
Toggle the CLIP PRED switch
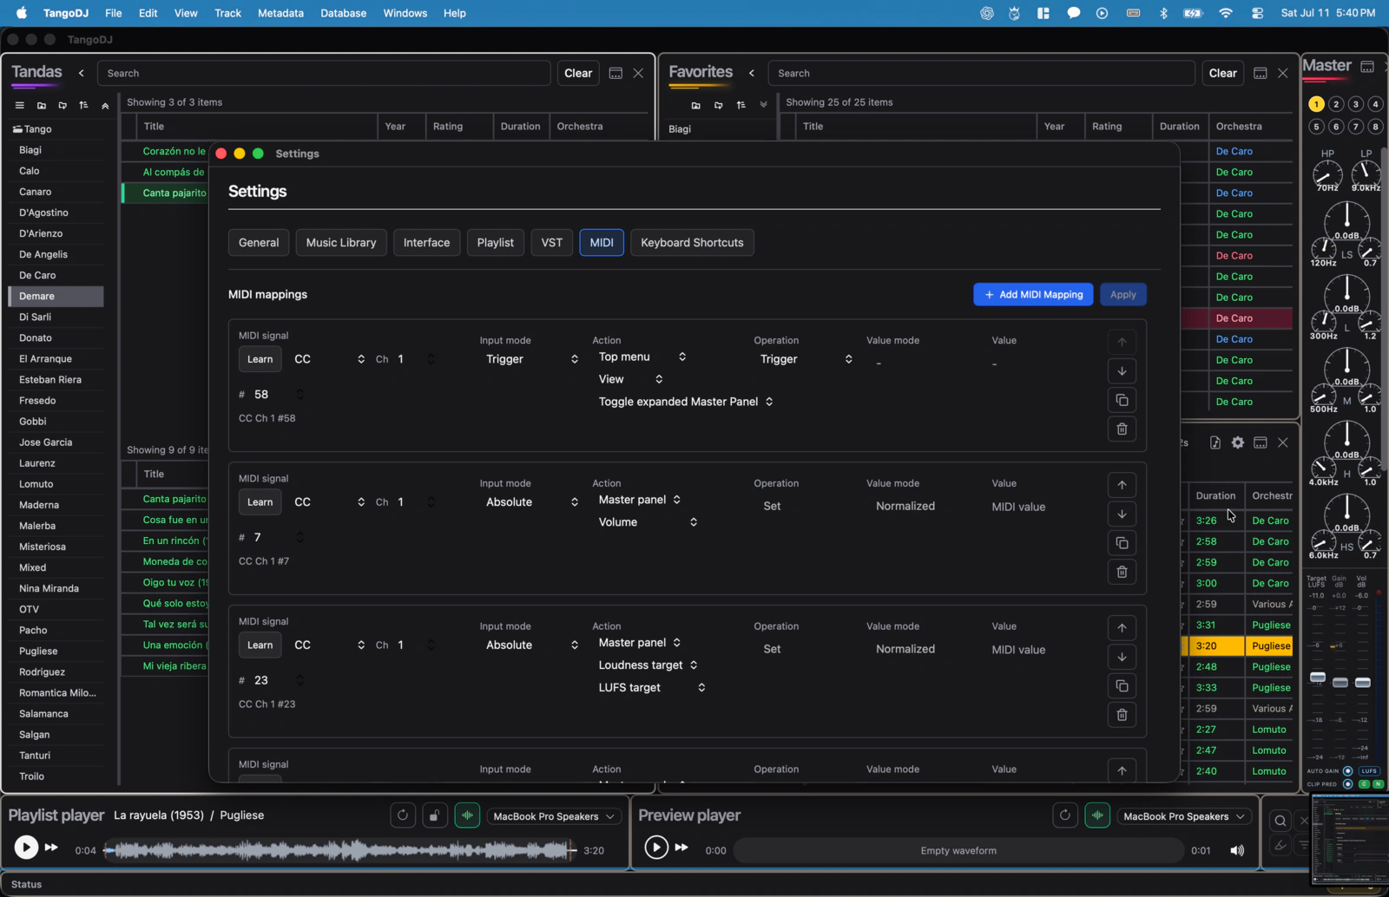point(1348,784)
